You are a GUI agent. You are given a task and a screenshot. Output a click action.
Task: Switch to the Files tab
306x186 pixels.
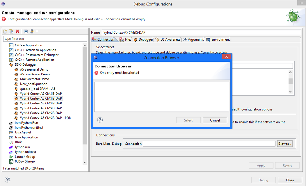(x=126, y=39)
